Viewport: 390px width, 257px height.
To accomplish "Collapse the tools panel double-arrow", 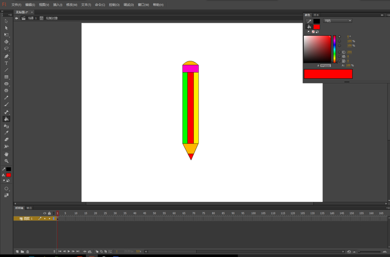I will [2, 11].
